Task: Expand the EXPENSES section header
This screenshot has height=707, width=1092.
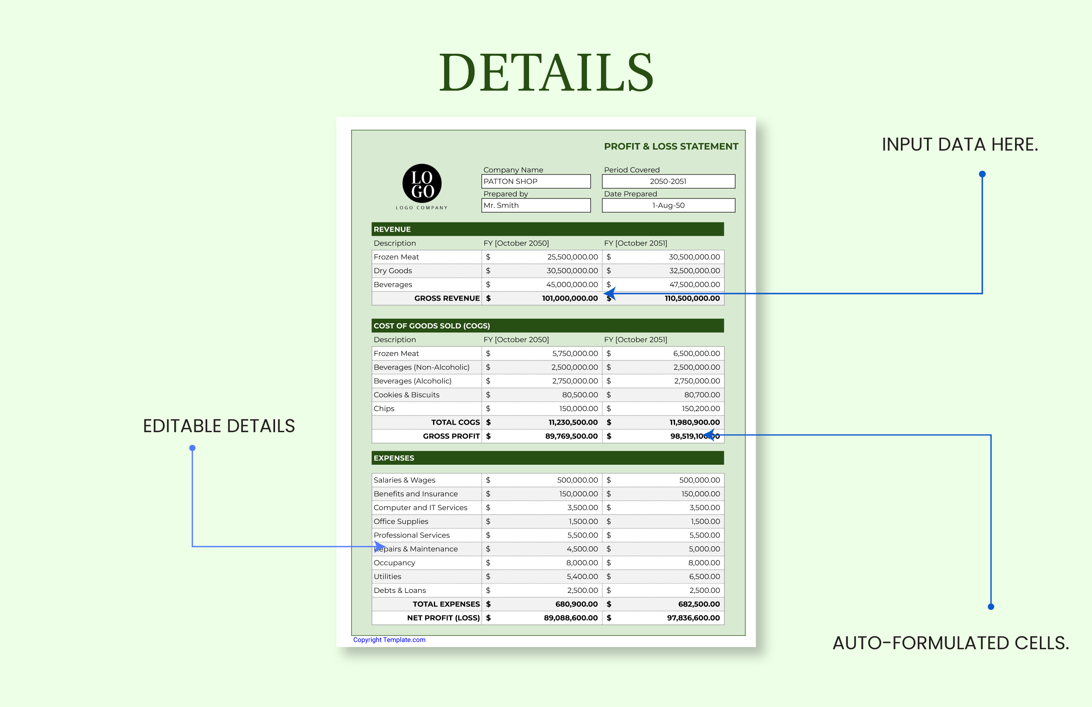Action: (x=547, y=458)
